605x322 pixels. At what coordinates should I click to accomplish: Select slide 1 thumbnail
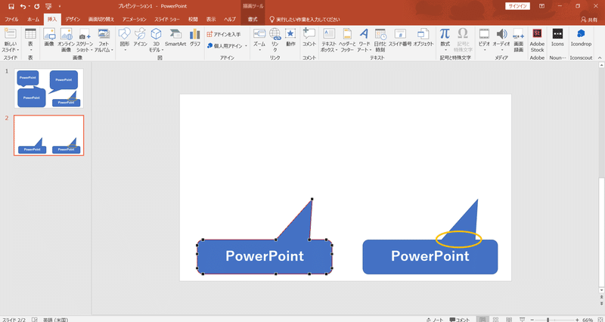click(x=48, y=88)
